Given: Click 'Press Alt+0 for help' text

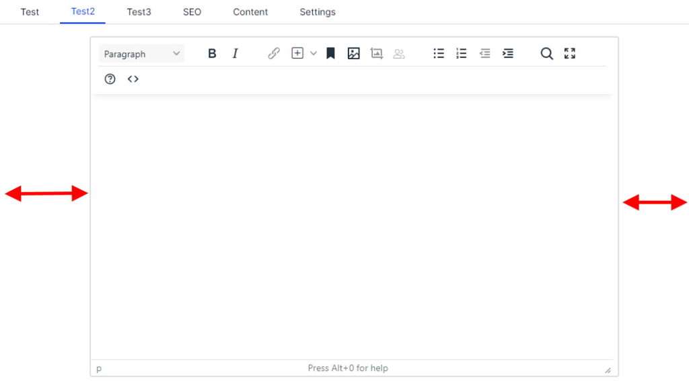Looking at the screenshot, I should (348, 368).
